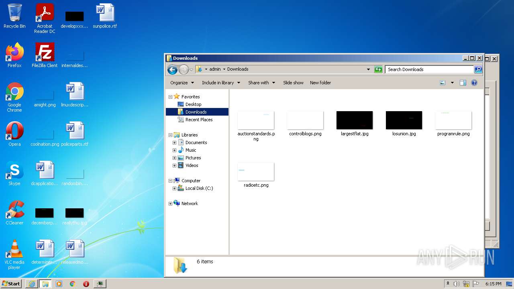Click the Explorer folder taskbar button
Image resolution: width=514 pixels, height=289 pixels.
click(x=45, y=284)
